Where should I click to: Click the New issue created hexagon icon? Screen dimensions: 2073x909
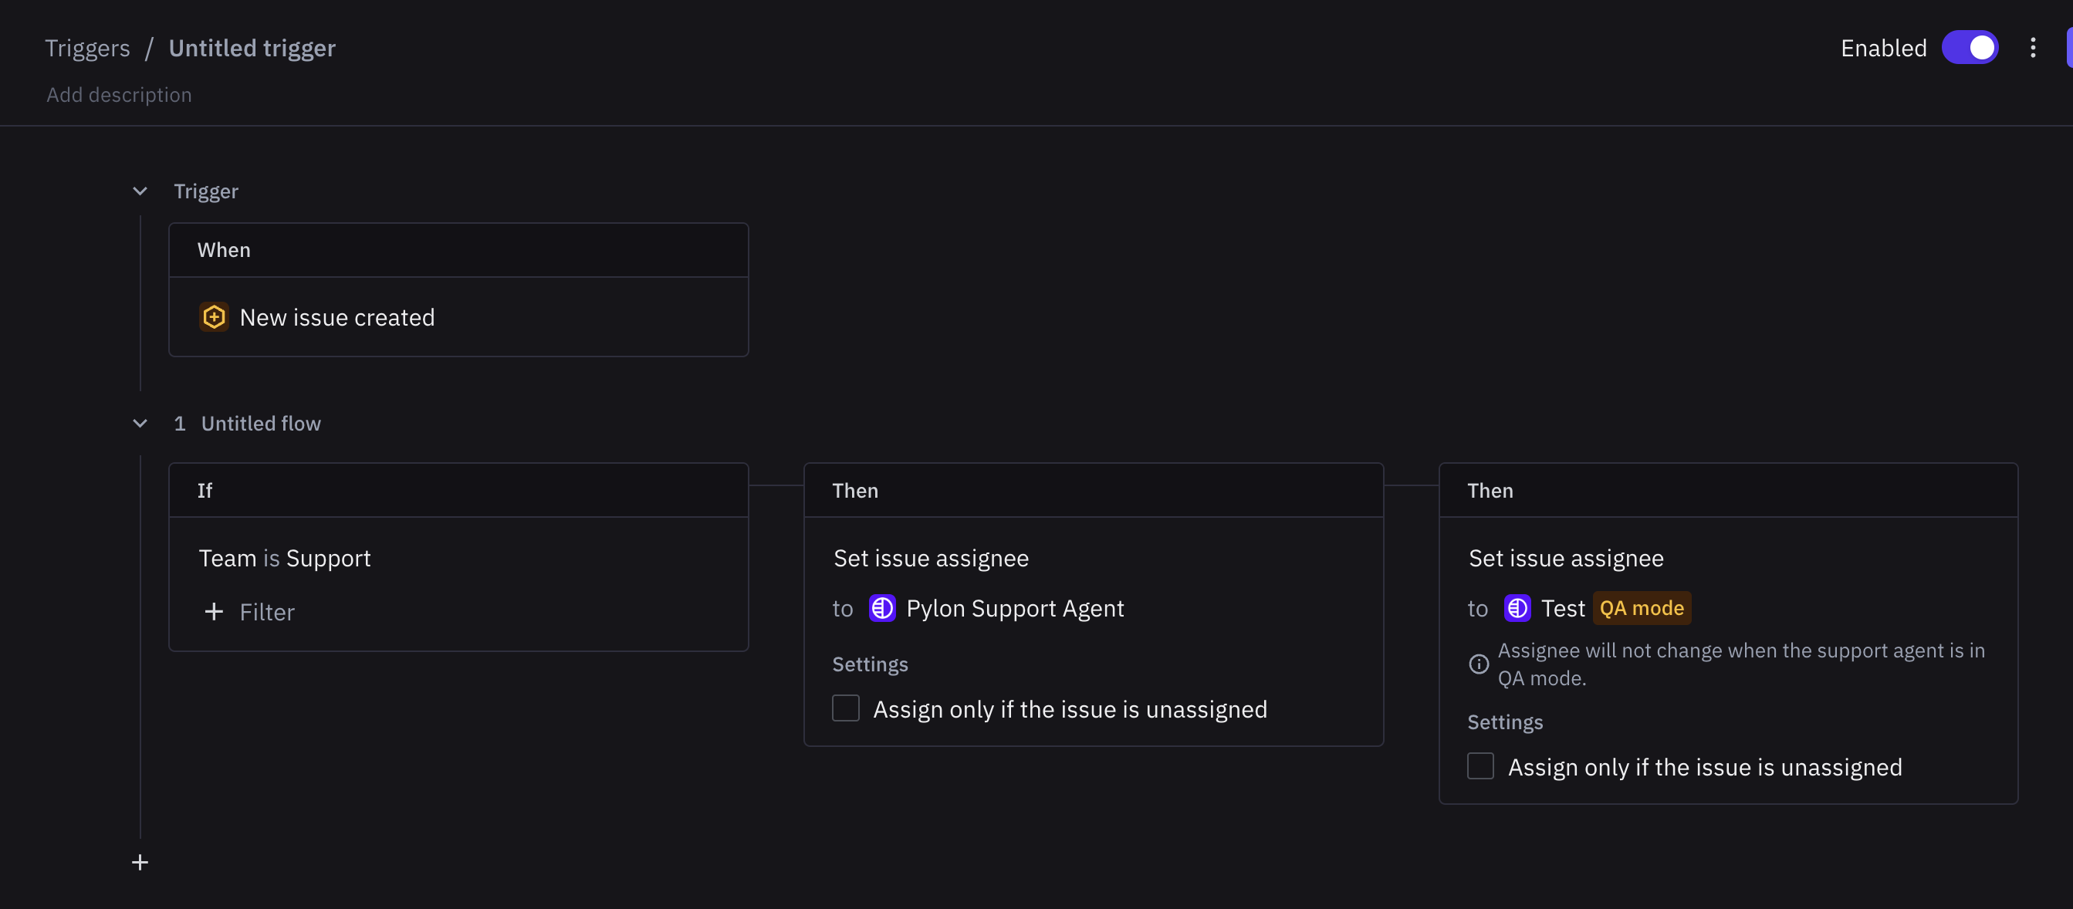point(213,317)
